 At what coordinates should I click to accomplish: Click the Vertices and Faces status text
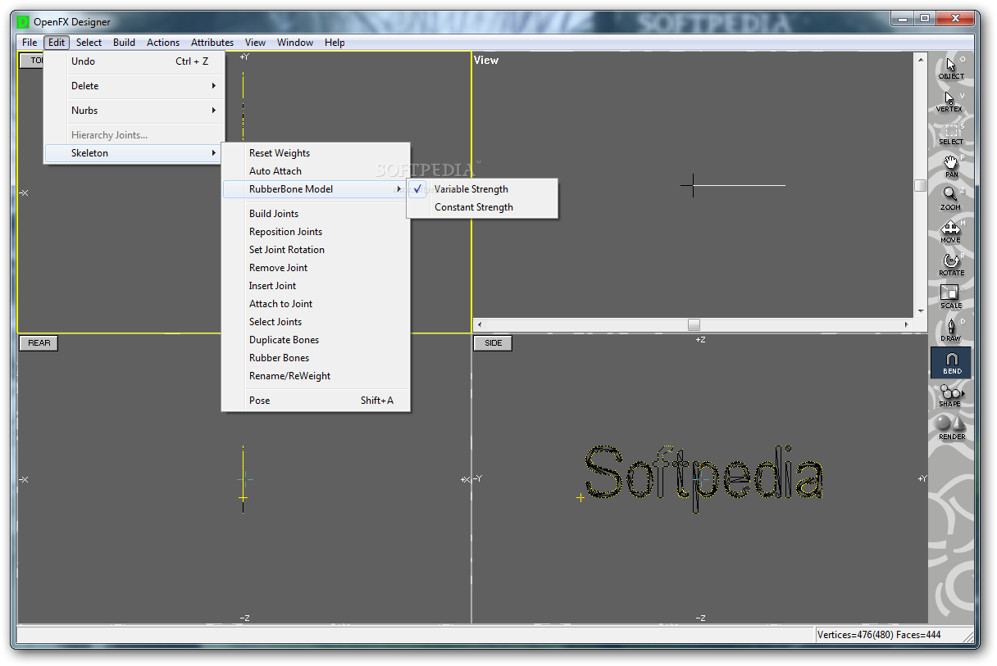pyautogui.click(x=879, y=635)
